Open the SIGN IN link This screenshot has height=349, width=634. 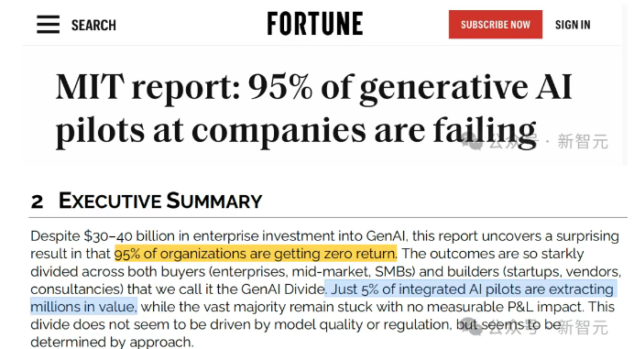573,25
